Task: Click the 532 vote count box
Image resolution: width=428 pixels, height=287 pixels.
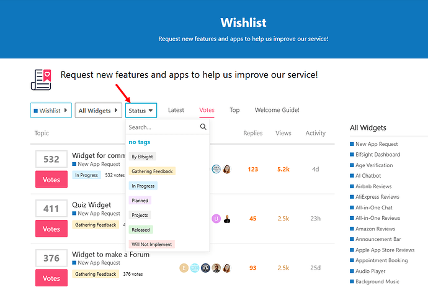Action: (x=51, y=159)
